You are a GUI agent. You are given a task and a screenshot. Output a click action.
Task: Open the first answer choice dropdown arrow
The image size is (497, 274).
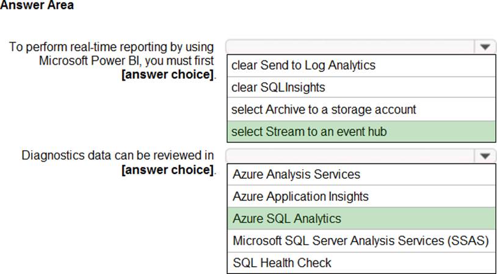[x=485, y=46]
